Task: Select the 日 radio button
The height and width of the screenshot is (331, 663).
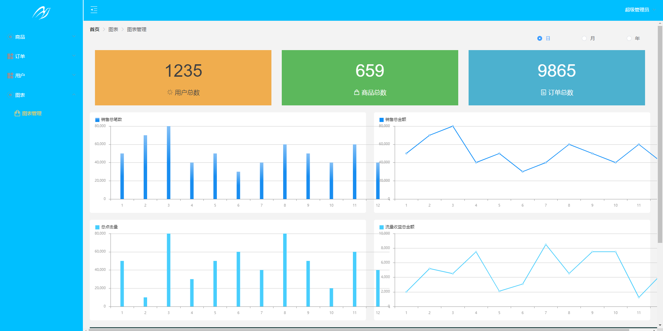Action: pyautogui.click(x=540, y=38)
